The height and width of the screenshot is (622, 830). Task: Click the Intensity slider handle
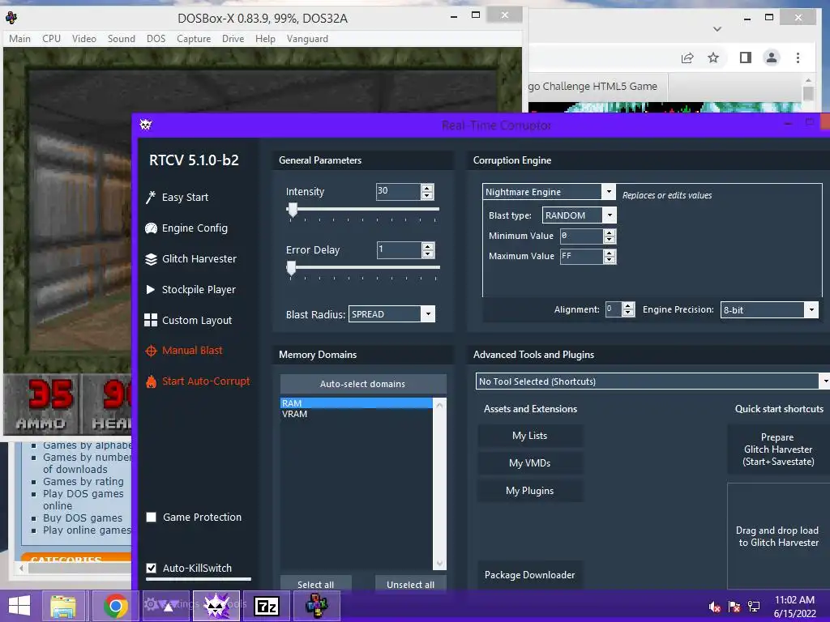292,210
